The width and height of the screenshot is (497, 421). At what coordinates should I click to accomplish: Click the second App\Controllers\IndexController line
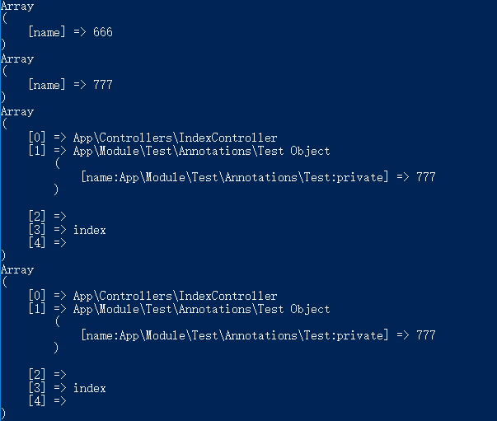(175, 296)
